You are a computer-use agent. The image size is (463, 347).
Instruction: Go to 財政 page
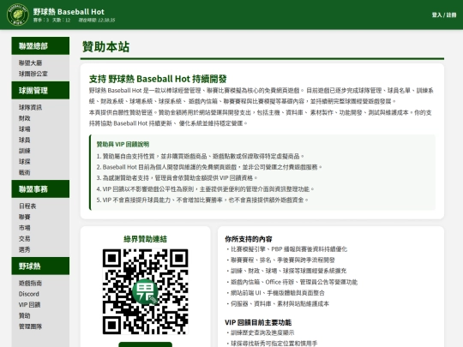[25, 118]
